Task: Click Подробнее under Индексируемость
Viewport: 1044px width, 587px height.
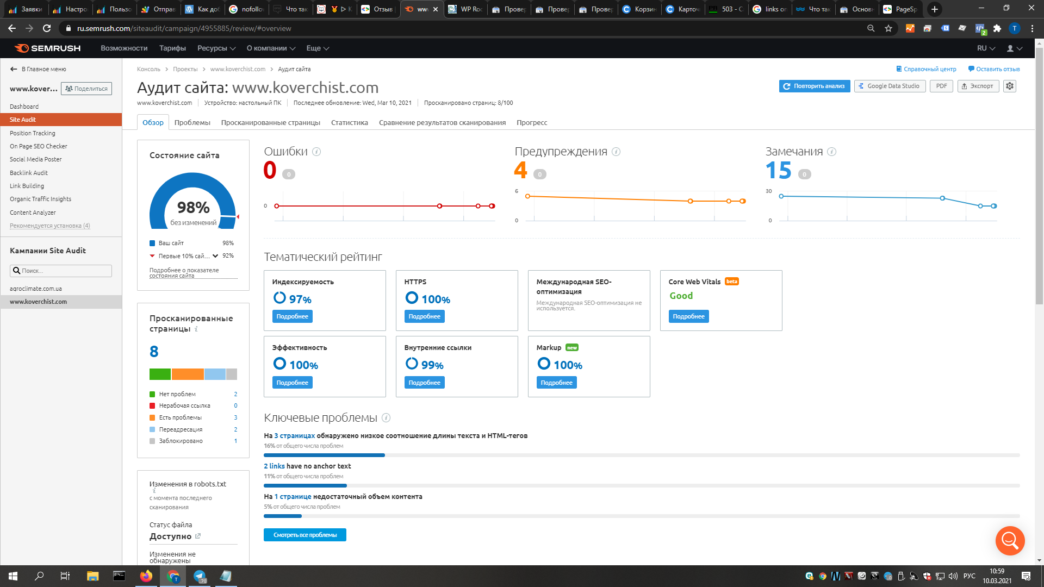Action: point(292,316)
